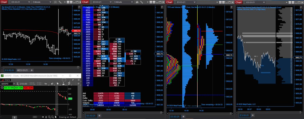The image size is (304, 119).
Task: Click instrument link square in first Chart window
Action: pos(68,2)
